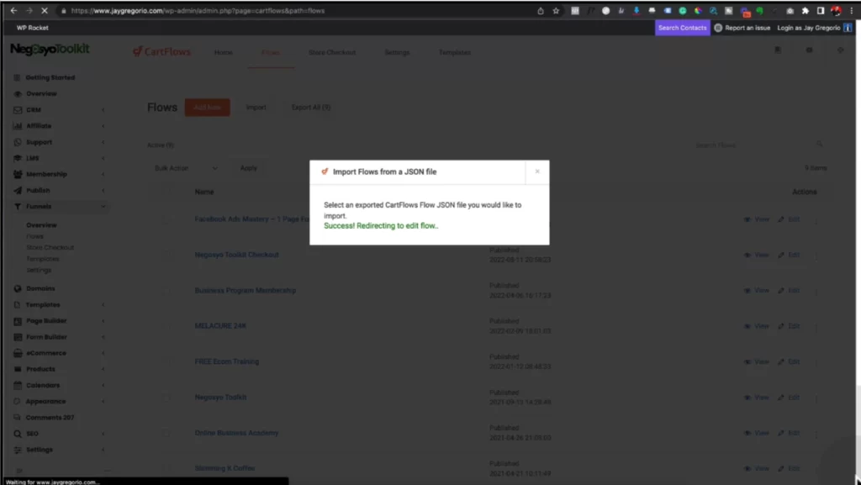Bookmark this page with the star icon

pos(556,10)
